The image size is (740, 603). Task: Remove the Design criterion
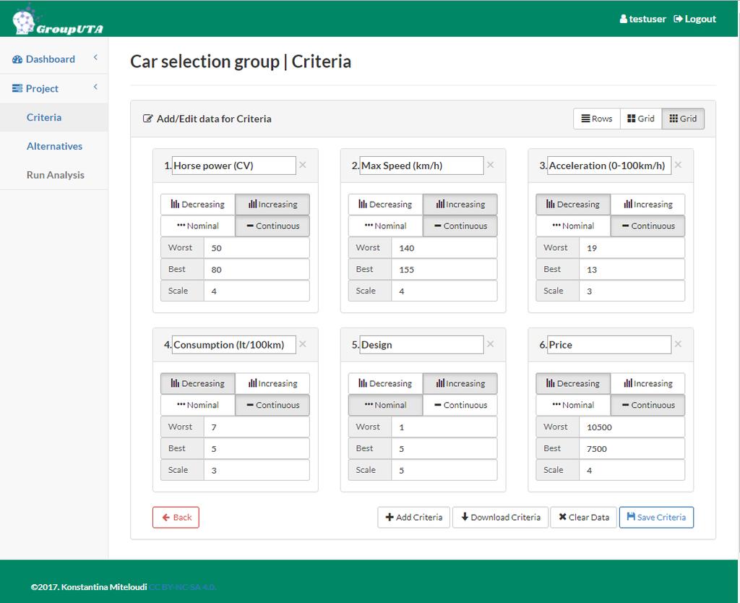(x=491, y=343)
